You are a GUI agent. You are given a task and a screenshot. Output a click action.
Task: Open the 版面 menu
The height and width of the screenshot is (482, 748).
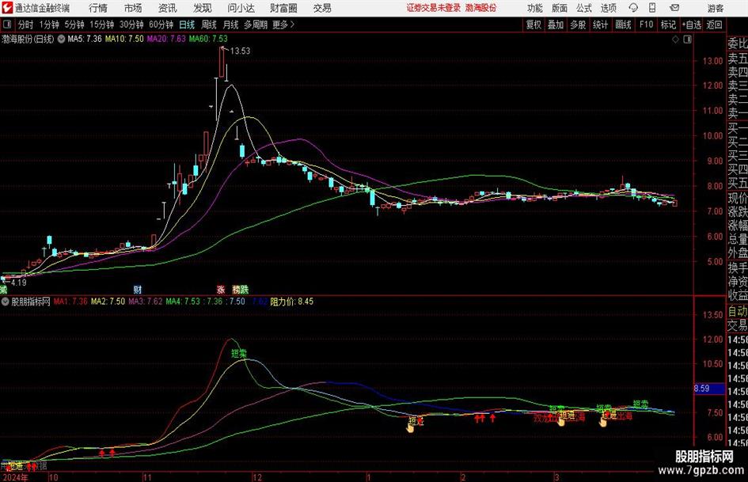pyautogui.click(x=559, y=8)
